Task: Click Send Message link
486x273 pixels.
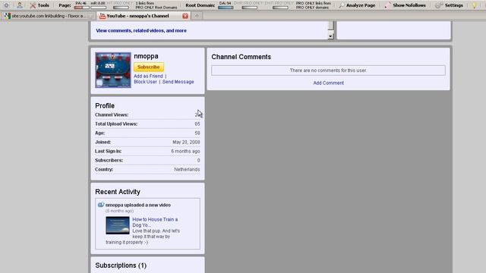Action: point(178,82)
